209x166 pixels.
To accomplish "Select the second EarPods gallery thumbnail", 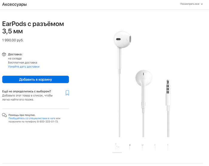I will (130, 147).
